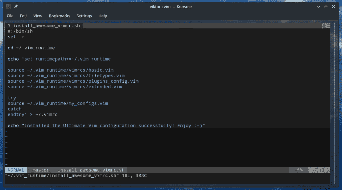
Task: Click the echo 'set runtimepath' line
Action: click(59, 59)
